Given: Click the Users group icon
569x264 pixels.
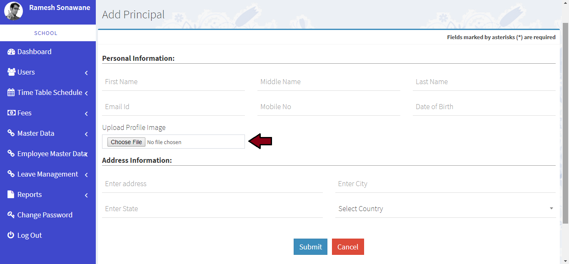Looking at the screenshot, I should coord(11,72).
